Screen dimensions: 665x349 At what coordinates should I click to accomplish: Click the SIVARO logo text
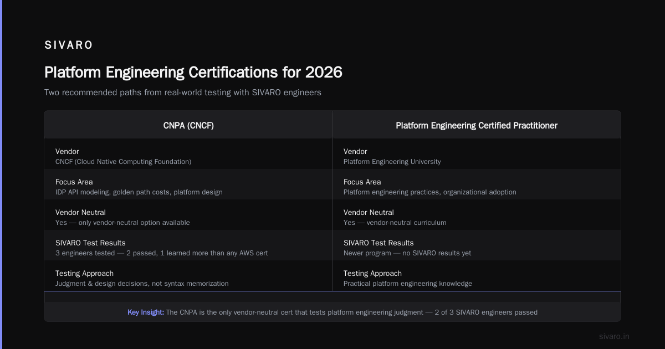coord(69,45)
